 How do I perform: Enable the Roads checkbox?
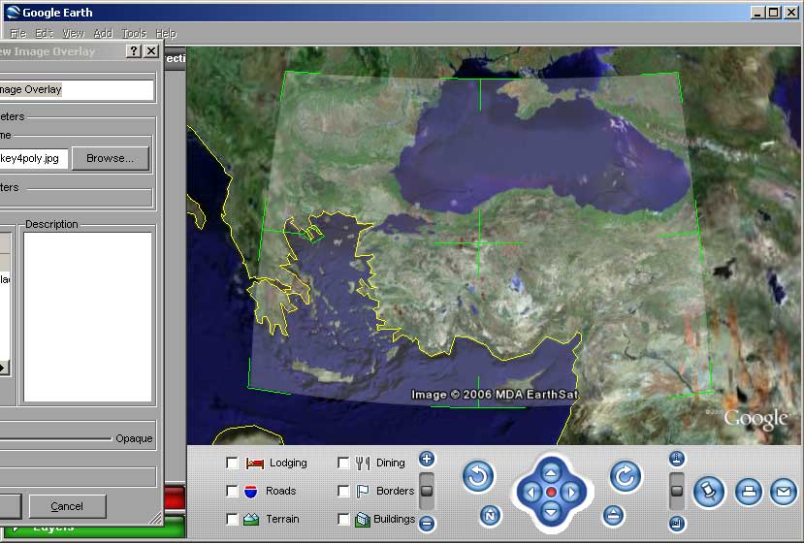(232, 492)
